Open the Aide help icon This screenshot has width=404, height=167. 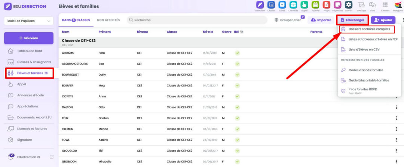[372, 4]
